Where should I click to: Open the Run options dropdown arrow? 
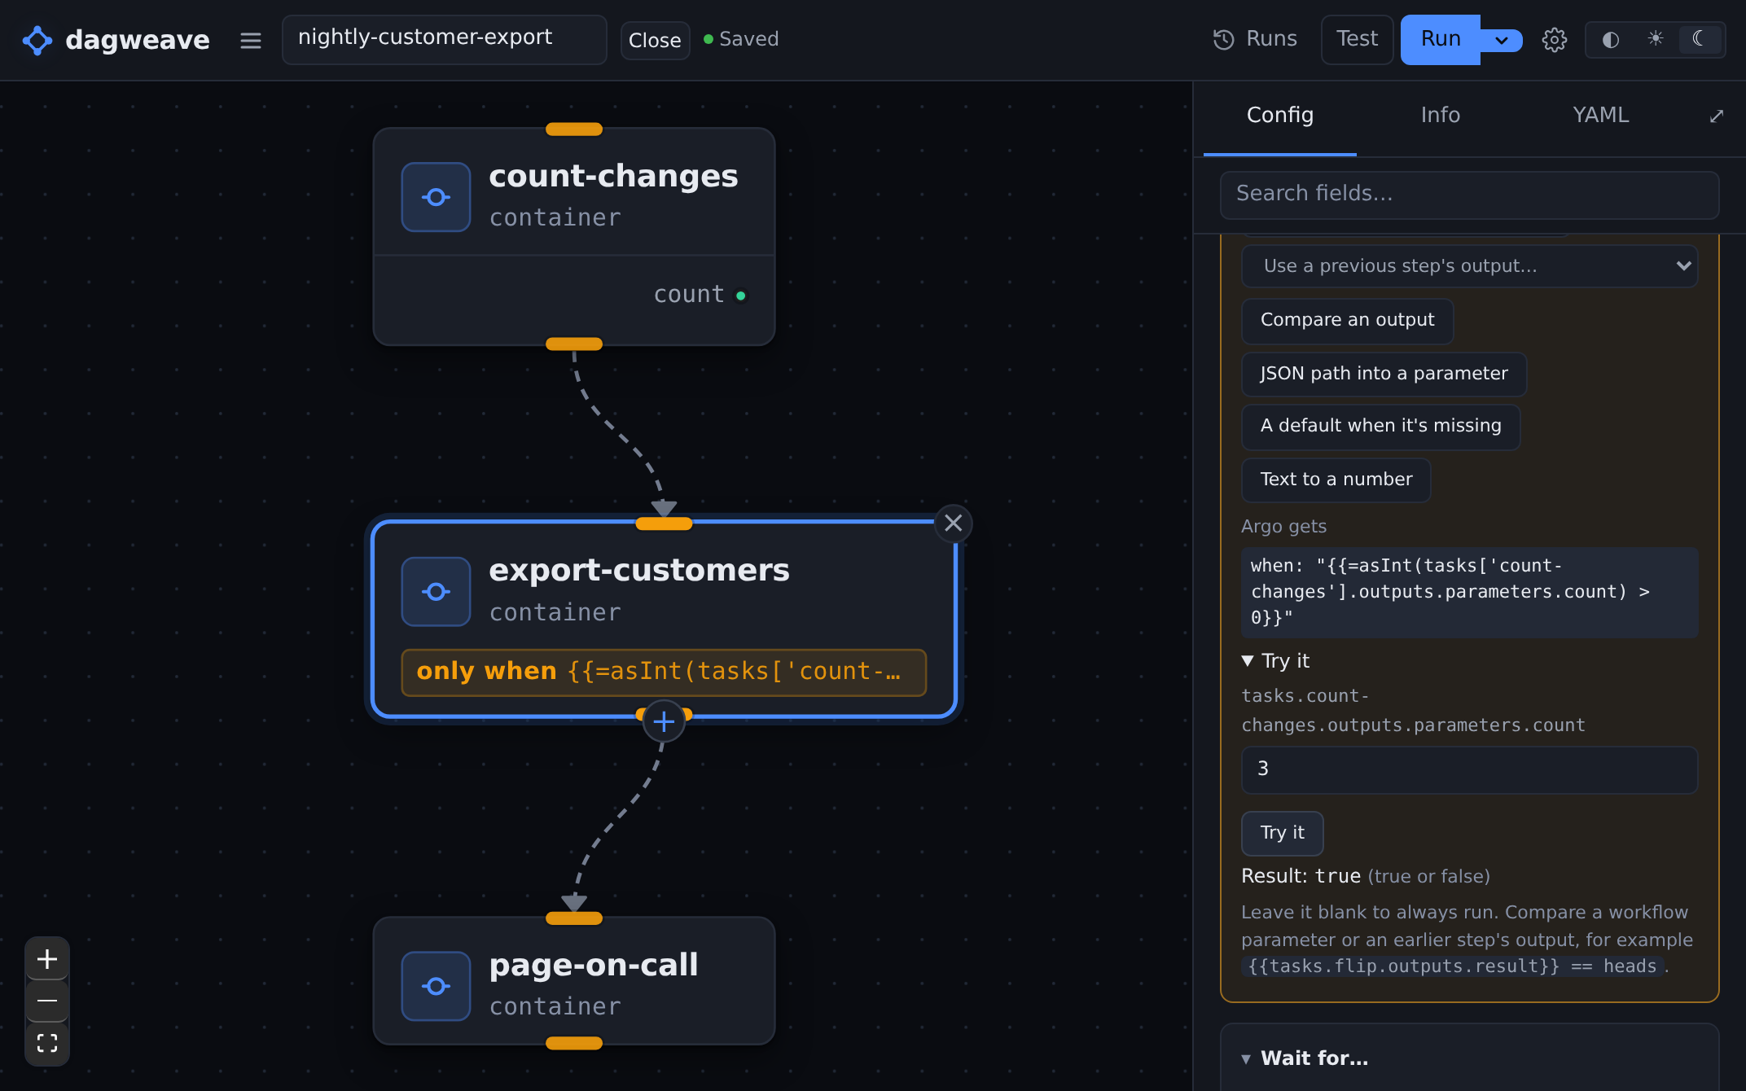click(1502, 40)
